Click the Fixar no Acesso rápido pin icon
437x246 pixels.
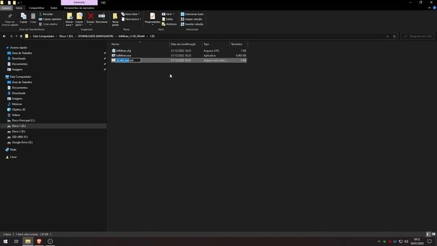click(x=10, y=16)
